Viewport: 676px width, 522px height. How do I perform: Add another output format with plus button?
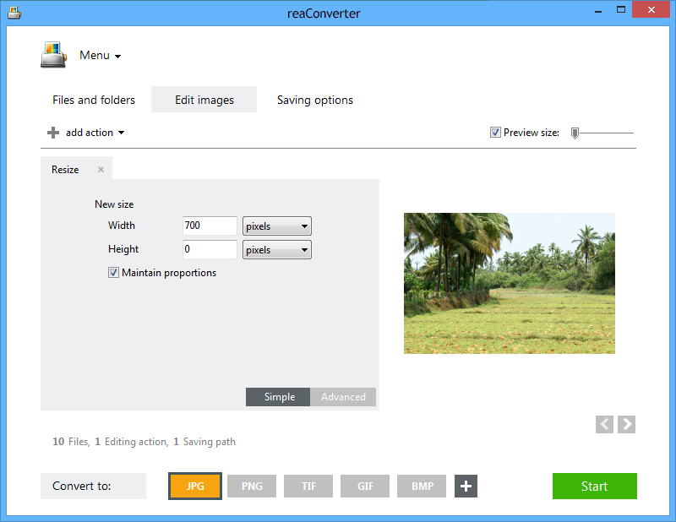pyautogui.click(x=466, y=487)
